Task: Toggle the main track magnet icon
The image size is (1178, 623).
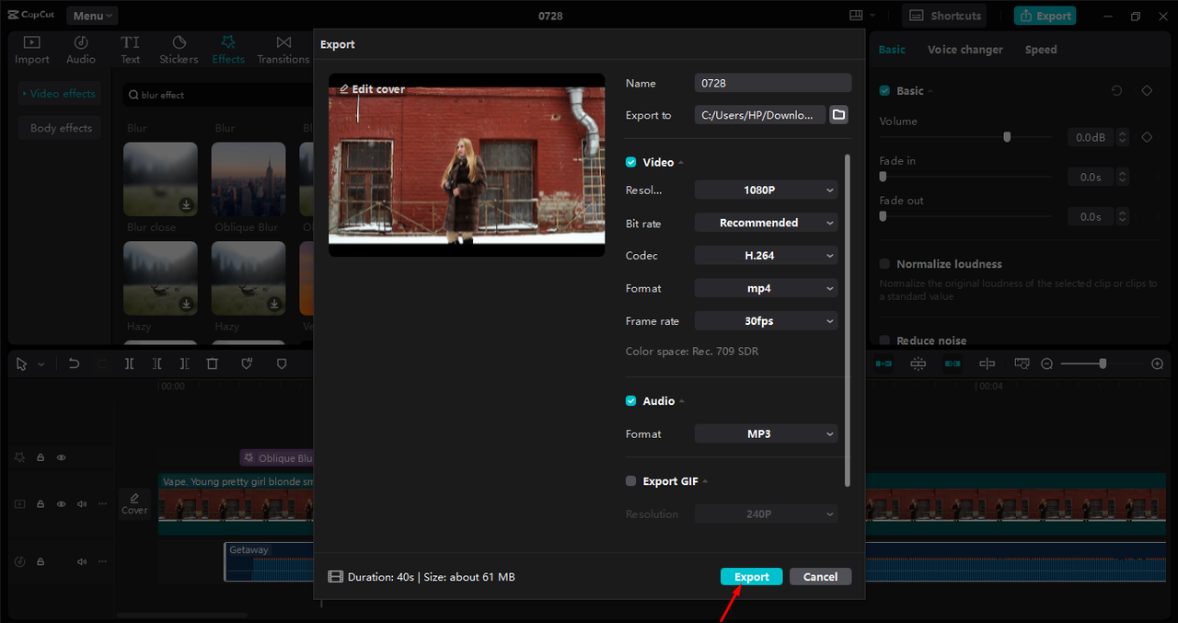Action: tap(883, 364)
